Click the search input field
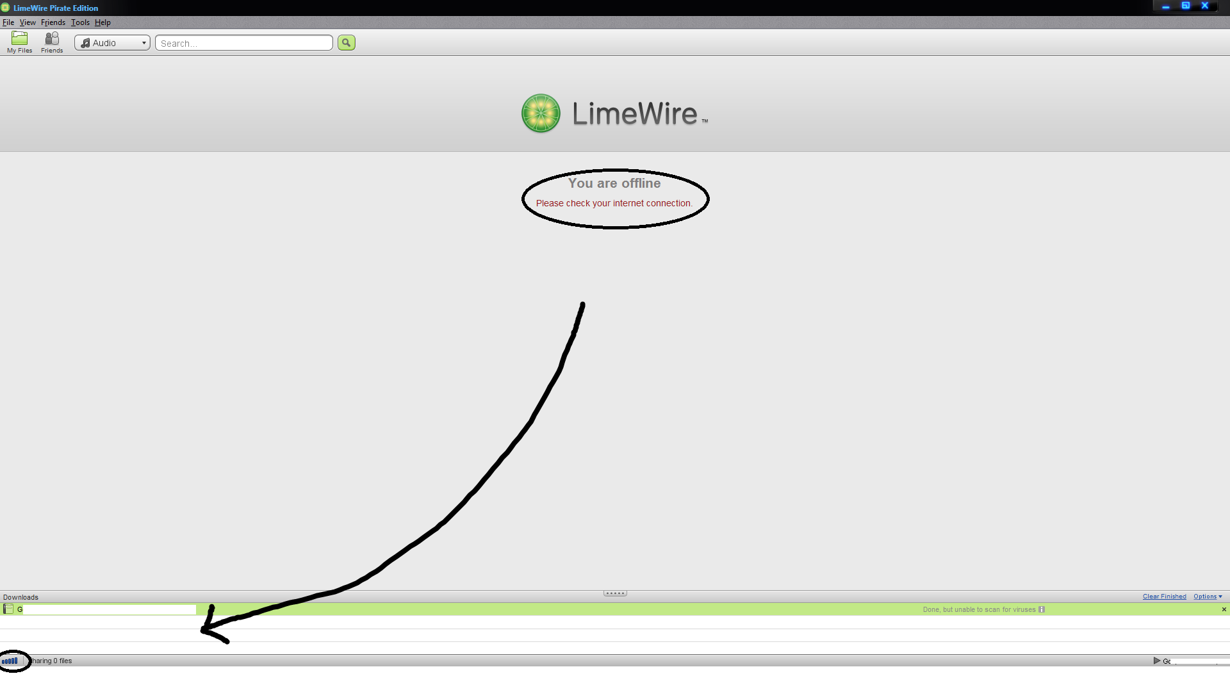Screen dimensions: 1230x692 242,42
